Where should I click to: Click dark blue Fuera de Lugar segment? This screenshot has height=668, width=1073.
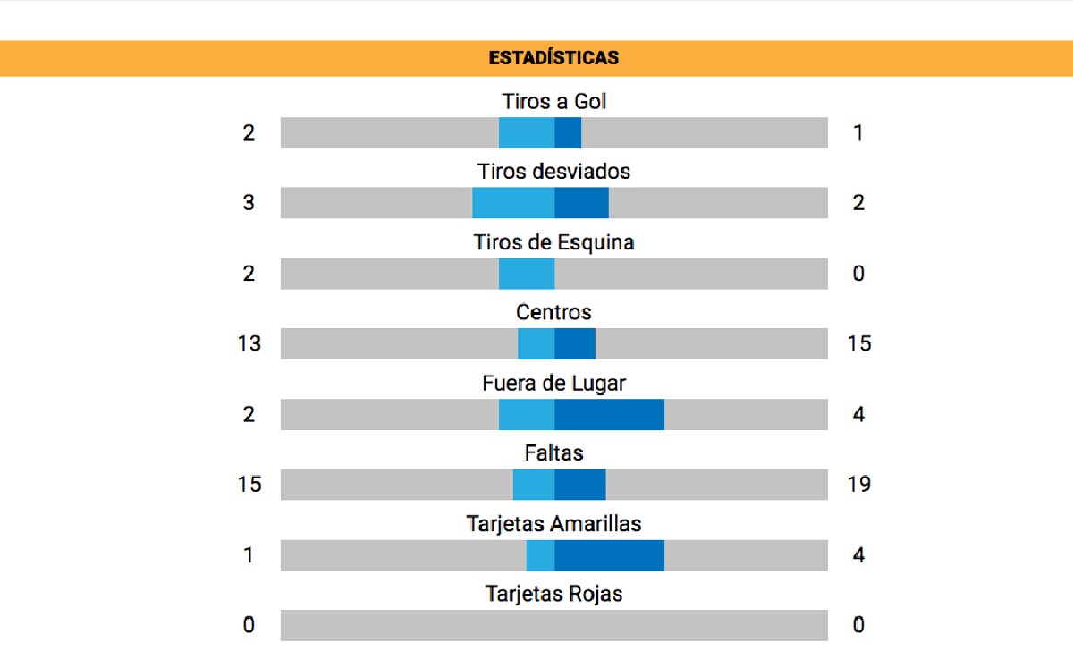coord(609,414)
